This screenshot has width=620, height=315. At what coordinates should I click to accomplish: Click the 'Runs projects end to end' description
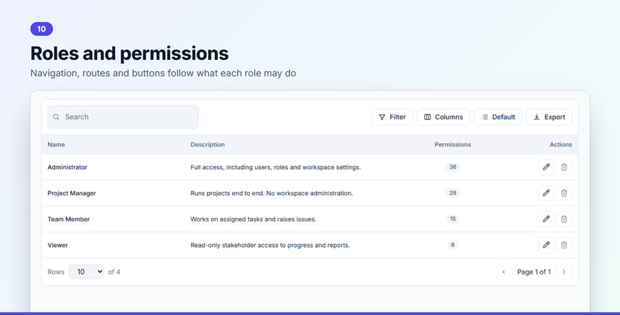(271, 193)
